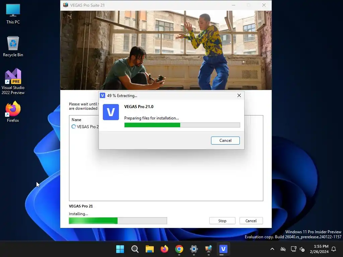This screenshot has width=343, height=257.
Task: Close the 49 % Extracting dialog
Action: point(239,95)
